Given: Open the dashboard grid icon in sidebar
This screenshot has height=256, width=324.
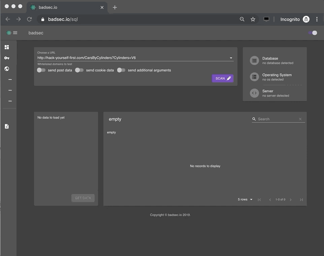Looking at the screenshot, I should click(x=7, y=47).
